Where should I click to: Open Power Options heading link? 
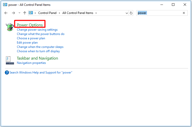tap(30, 25)
